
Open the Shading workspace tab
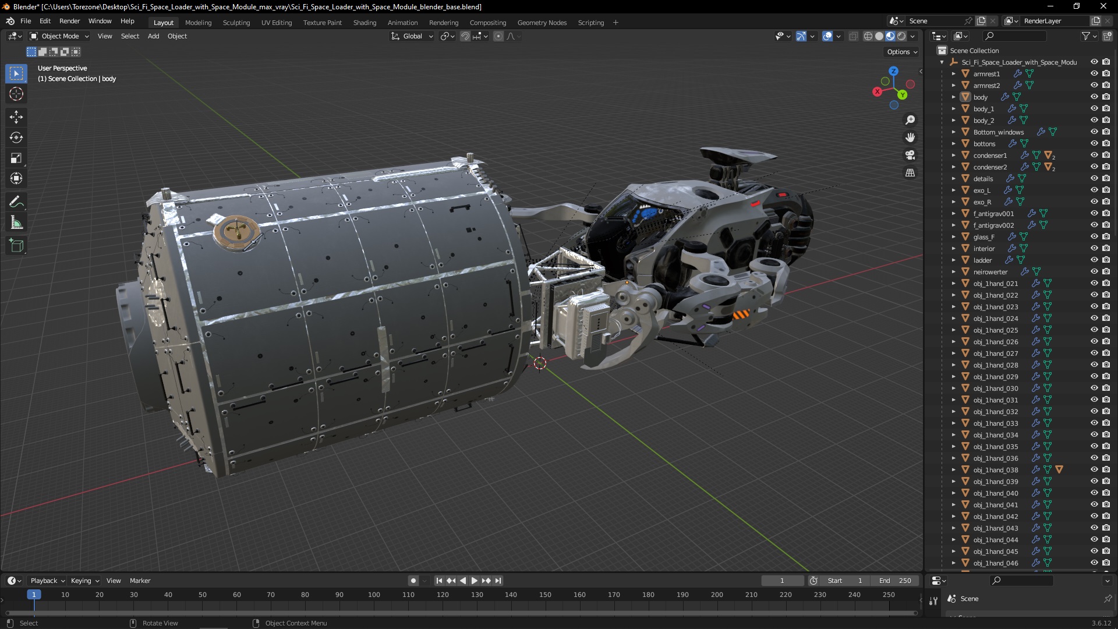(x=364, y=22)
